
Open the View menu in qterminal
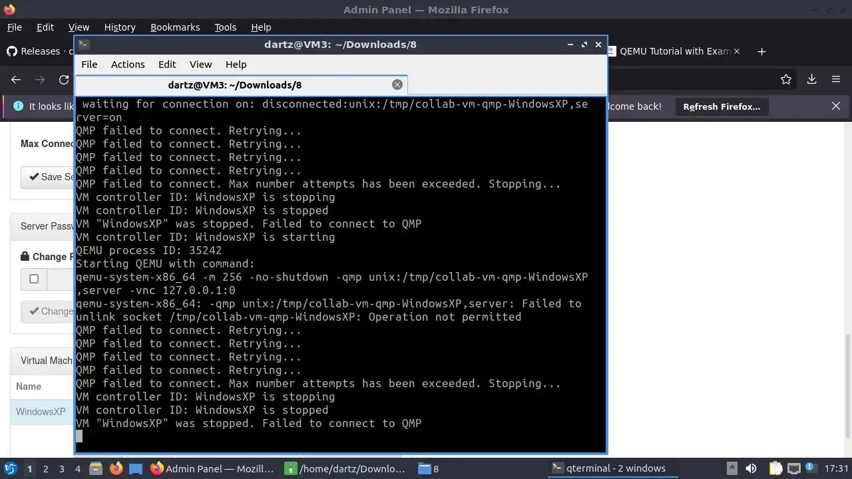pos(200,65)
